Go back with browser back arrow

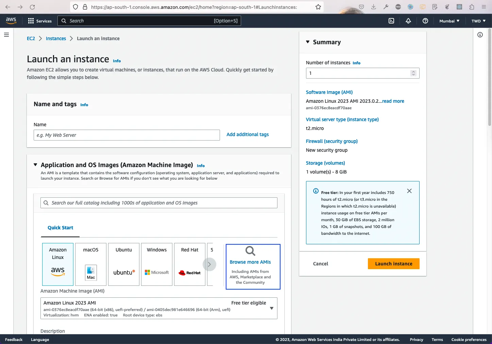(x=8, y=7)
